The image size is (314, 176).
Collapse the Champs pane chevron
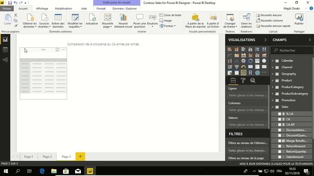(x=310, y=40)
